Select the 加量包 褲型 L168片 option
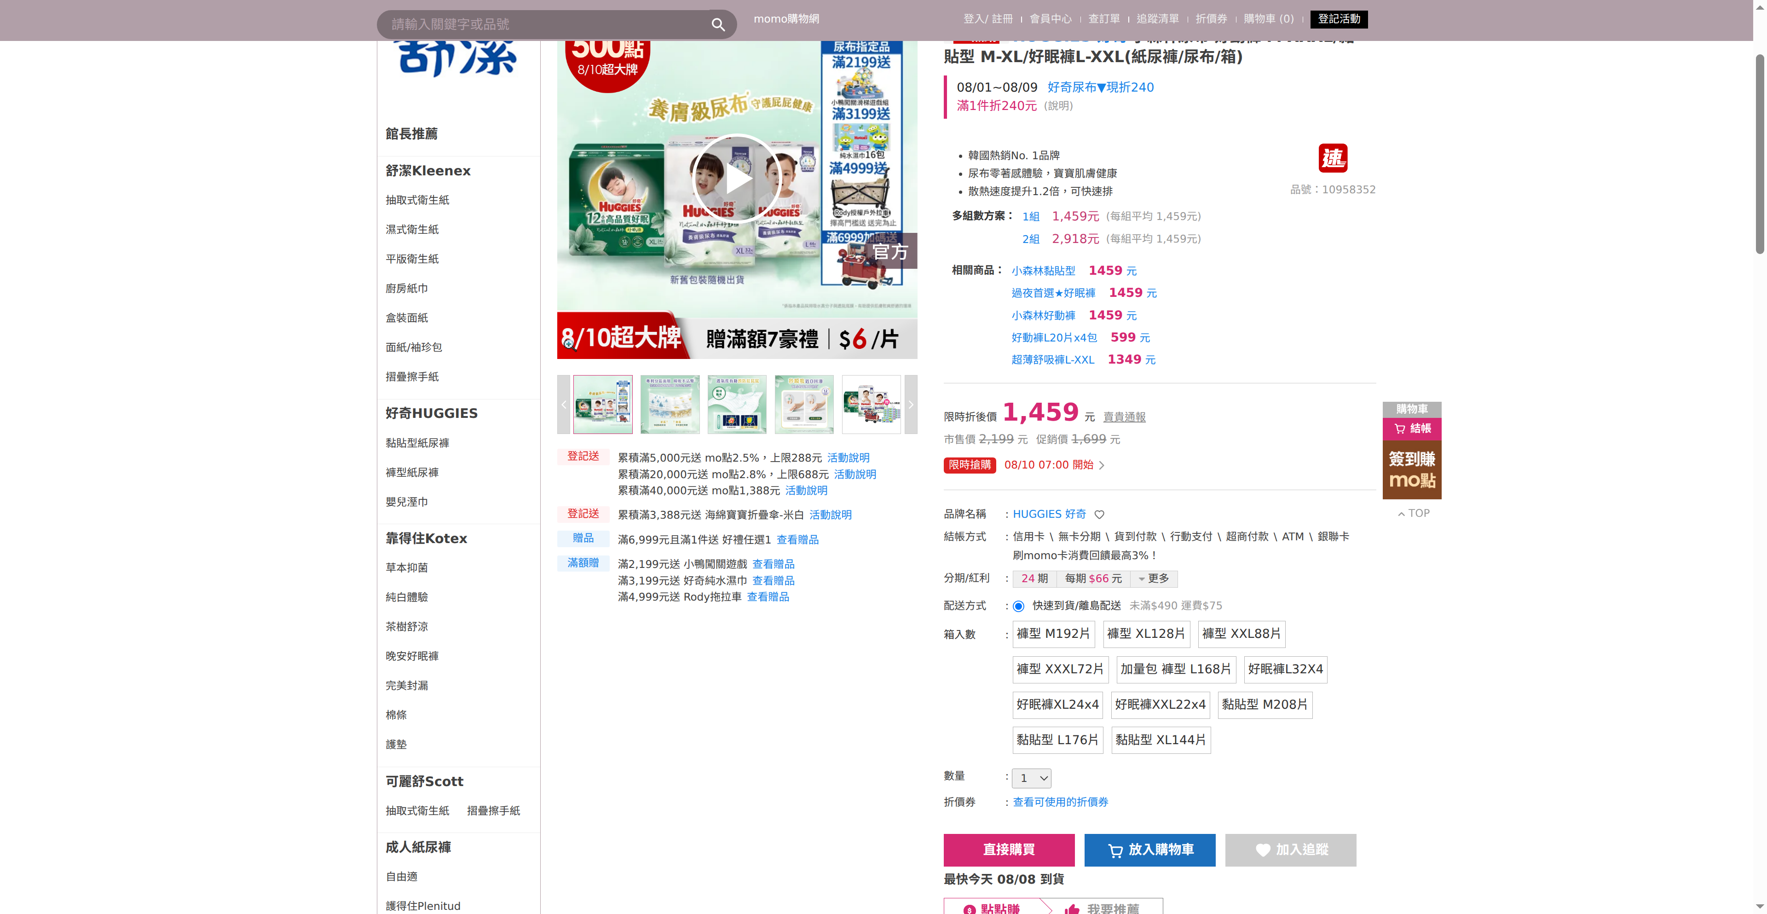 (1176, 669)
